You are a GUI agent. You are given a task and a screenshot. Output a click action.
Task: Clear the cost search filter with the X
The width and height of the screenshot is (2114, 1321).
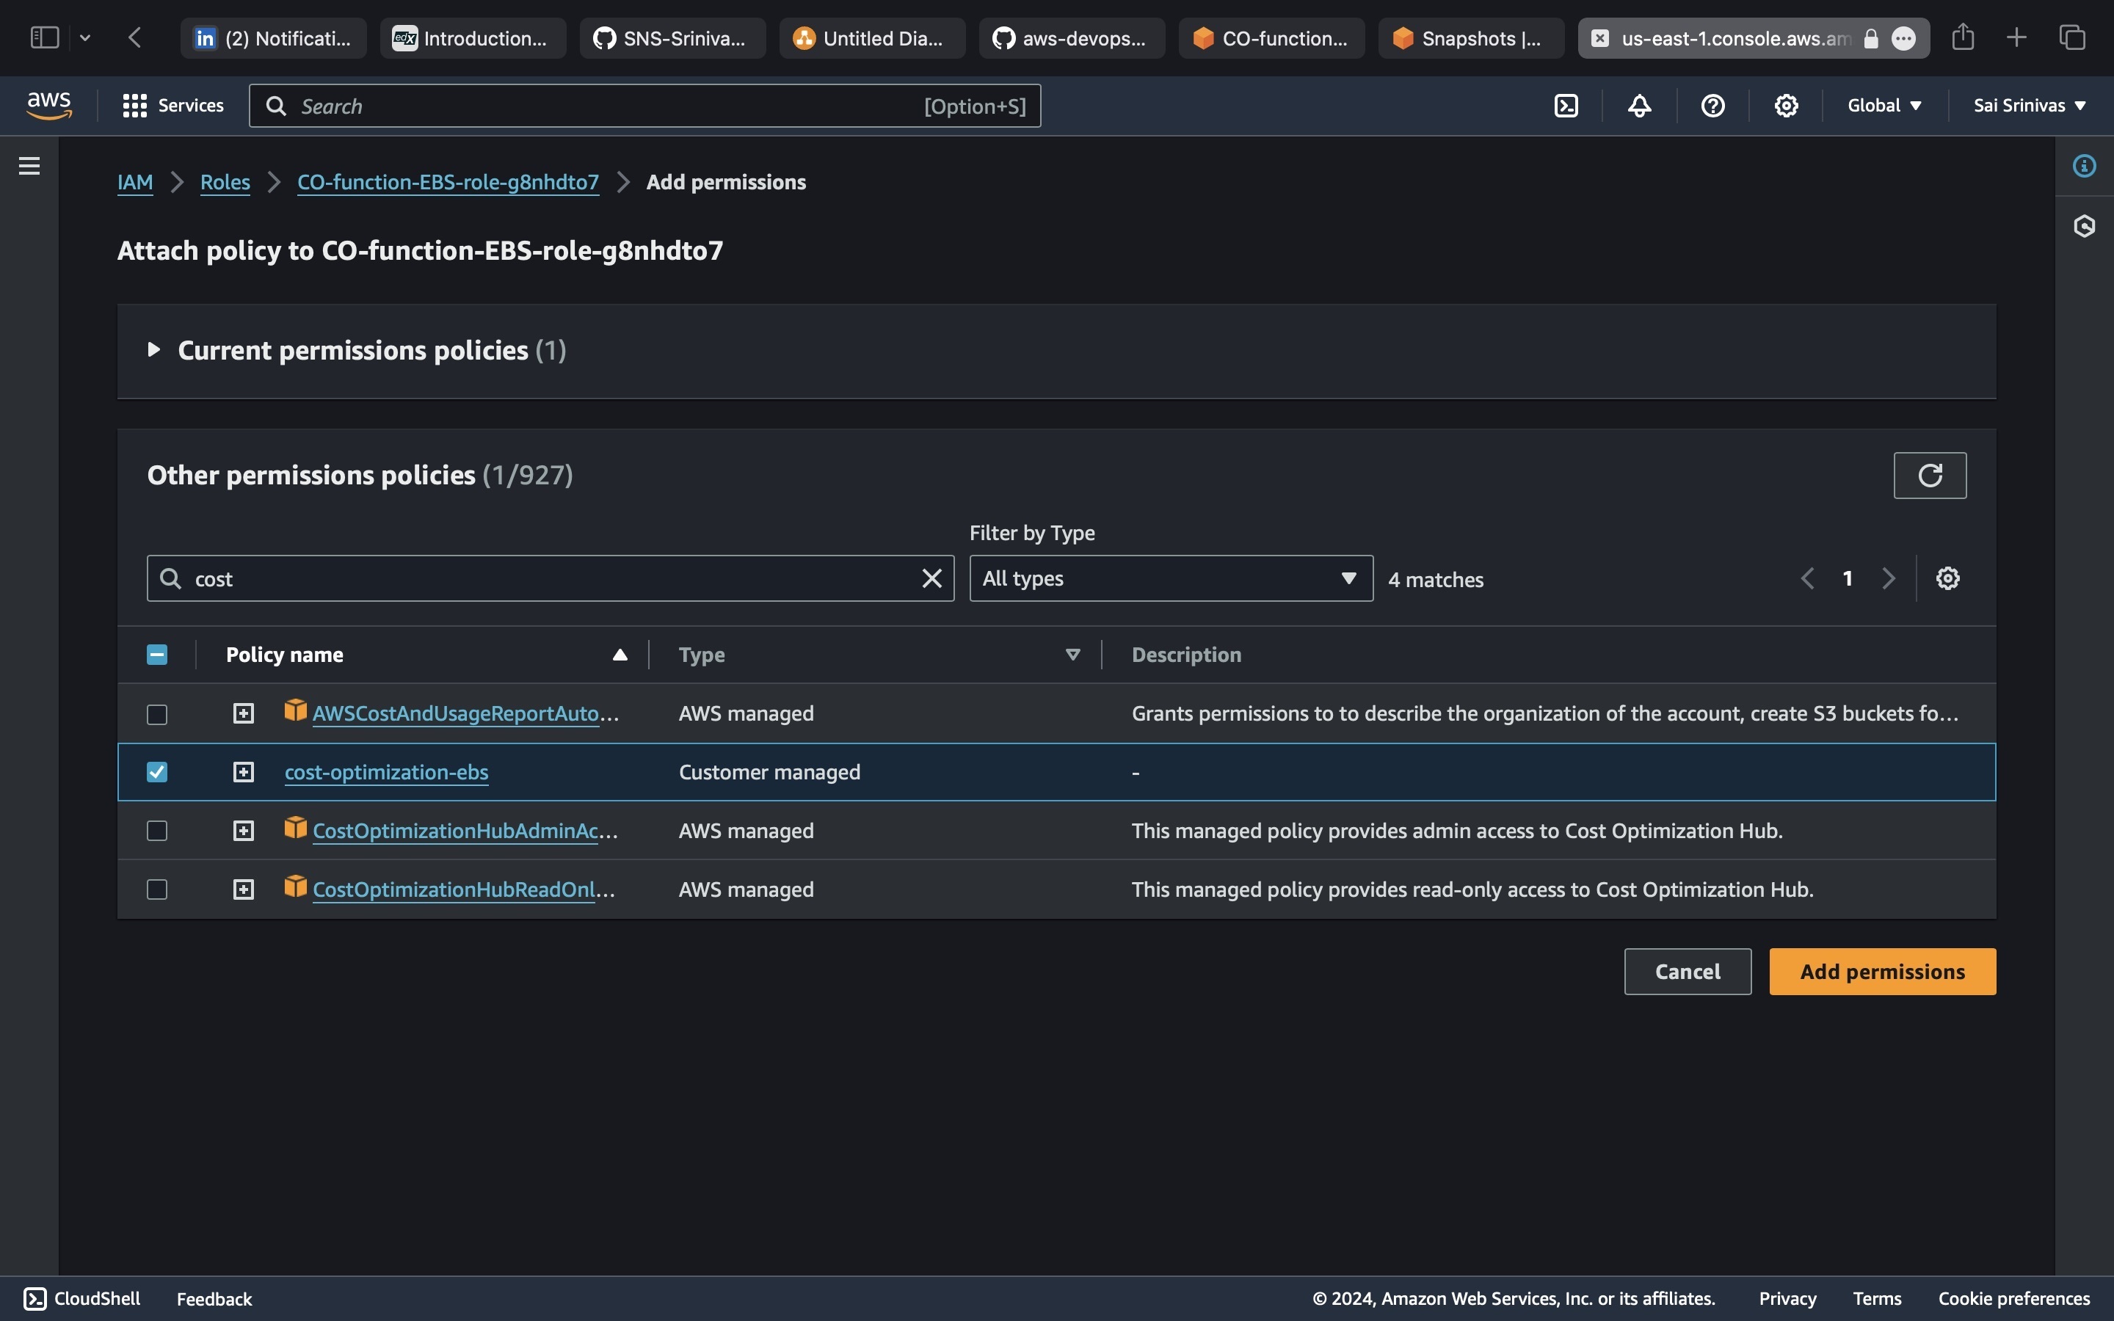click(x=931, y=578)
